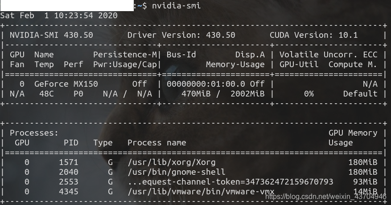Select the Driver Version 430.50 text
The height and width of the screenshot is (205, 391).
click(181, 35)
